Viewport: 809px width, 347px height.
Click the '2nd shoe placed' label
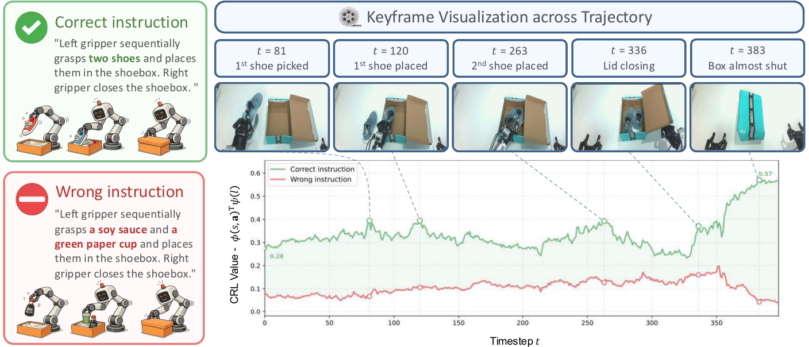(510, 65)
